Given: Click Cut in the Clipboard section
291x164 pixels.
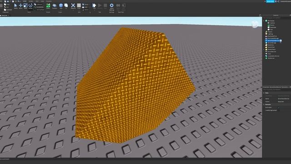Looking at the screenshot, I should (x=6, y=7).
